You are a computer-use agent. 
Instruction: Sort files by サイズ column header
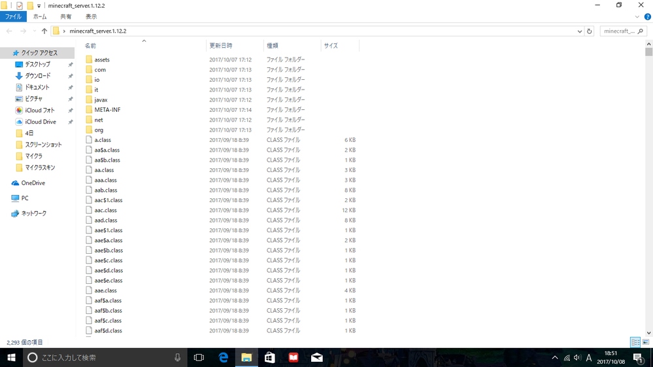pyautogui.click(x=331, y=46)
